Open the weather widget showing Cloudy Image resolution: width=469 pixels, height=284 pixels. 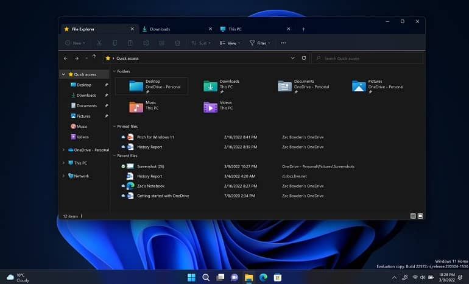18,277
